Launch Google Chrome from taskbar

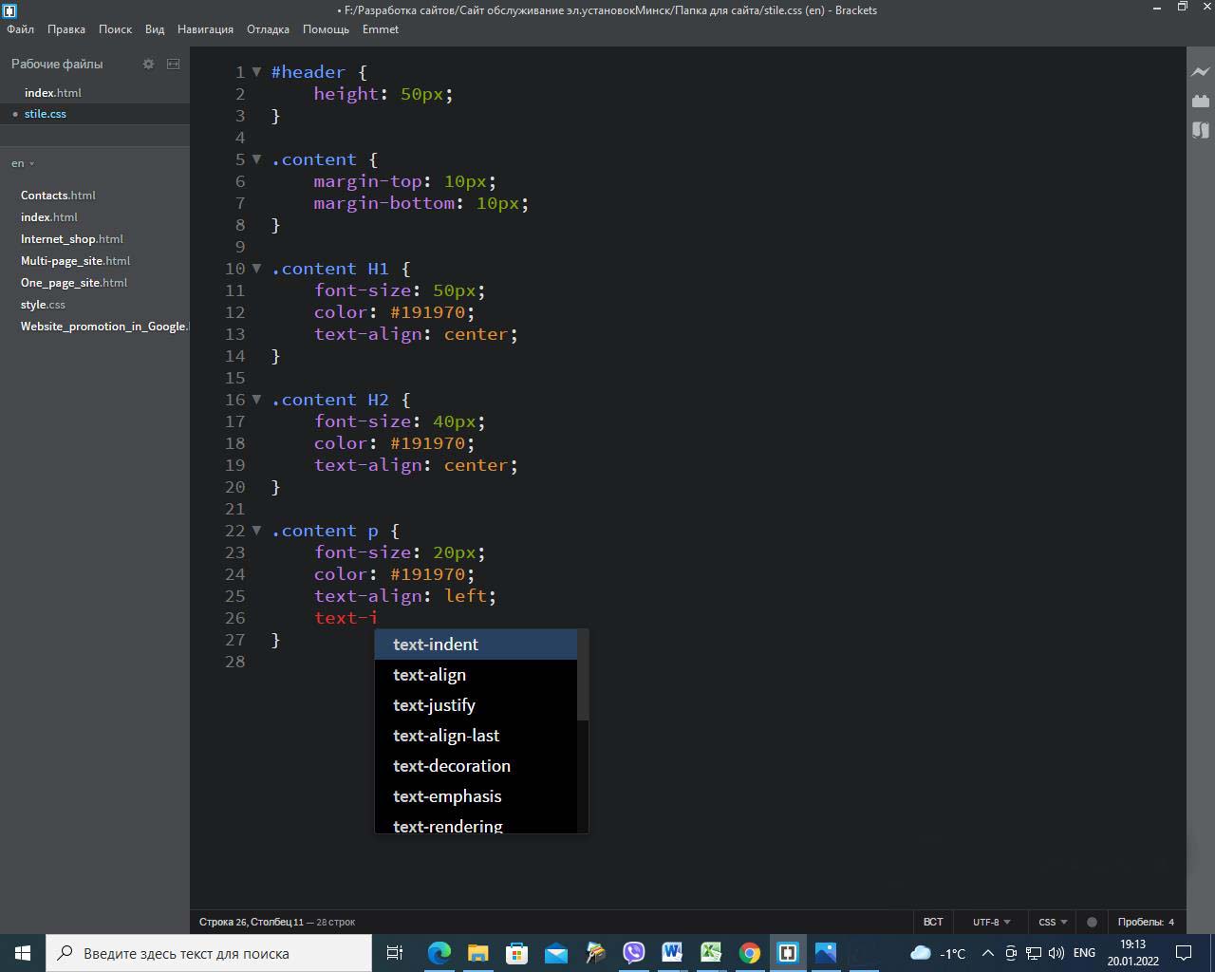click(749, 952)
